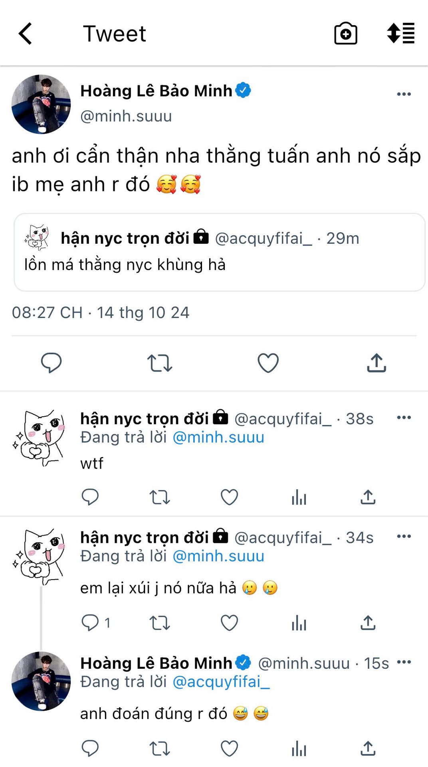
Task: Retweet the "em lại xúi" reply
Action: tap(160, 622)
